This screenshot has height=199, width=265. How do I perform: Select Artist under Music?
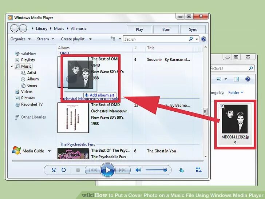pos(28,73)
